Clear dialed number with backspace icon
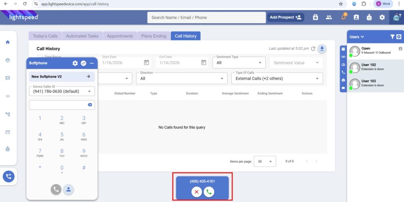 pos(90,105)
